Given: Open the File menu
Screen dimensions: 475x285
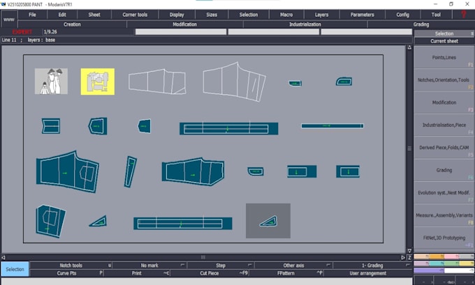Looking at the screenshot, I should click(32, 15).
